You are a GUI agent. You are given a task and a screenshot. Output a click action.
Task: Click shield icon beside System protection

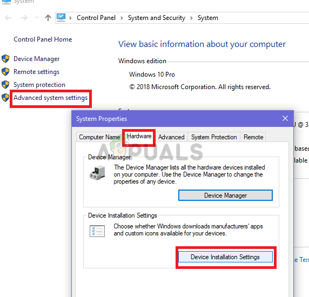pyautogui.click(x=5, y=85)
